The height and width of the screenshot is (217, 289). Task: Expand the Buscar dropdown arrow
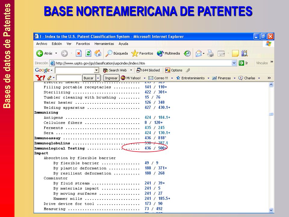[x=98, y=78]
